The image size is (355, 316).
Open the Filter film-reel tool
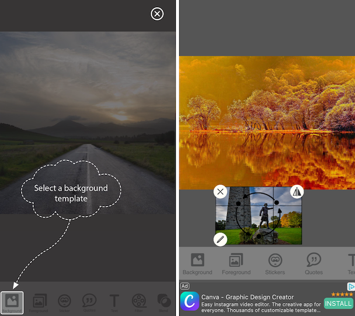pyautogui.click(x=139, y=303)
